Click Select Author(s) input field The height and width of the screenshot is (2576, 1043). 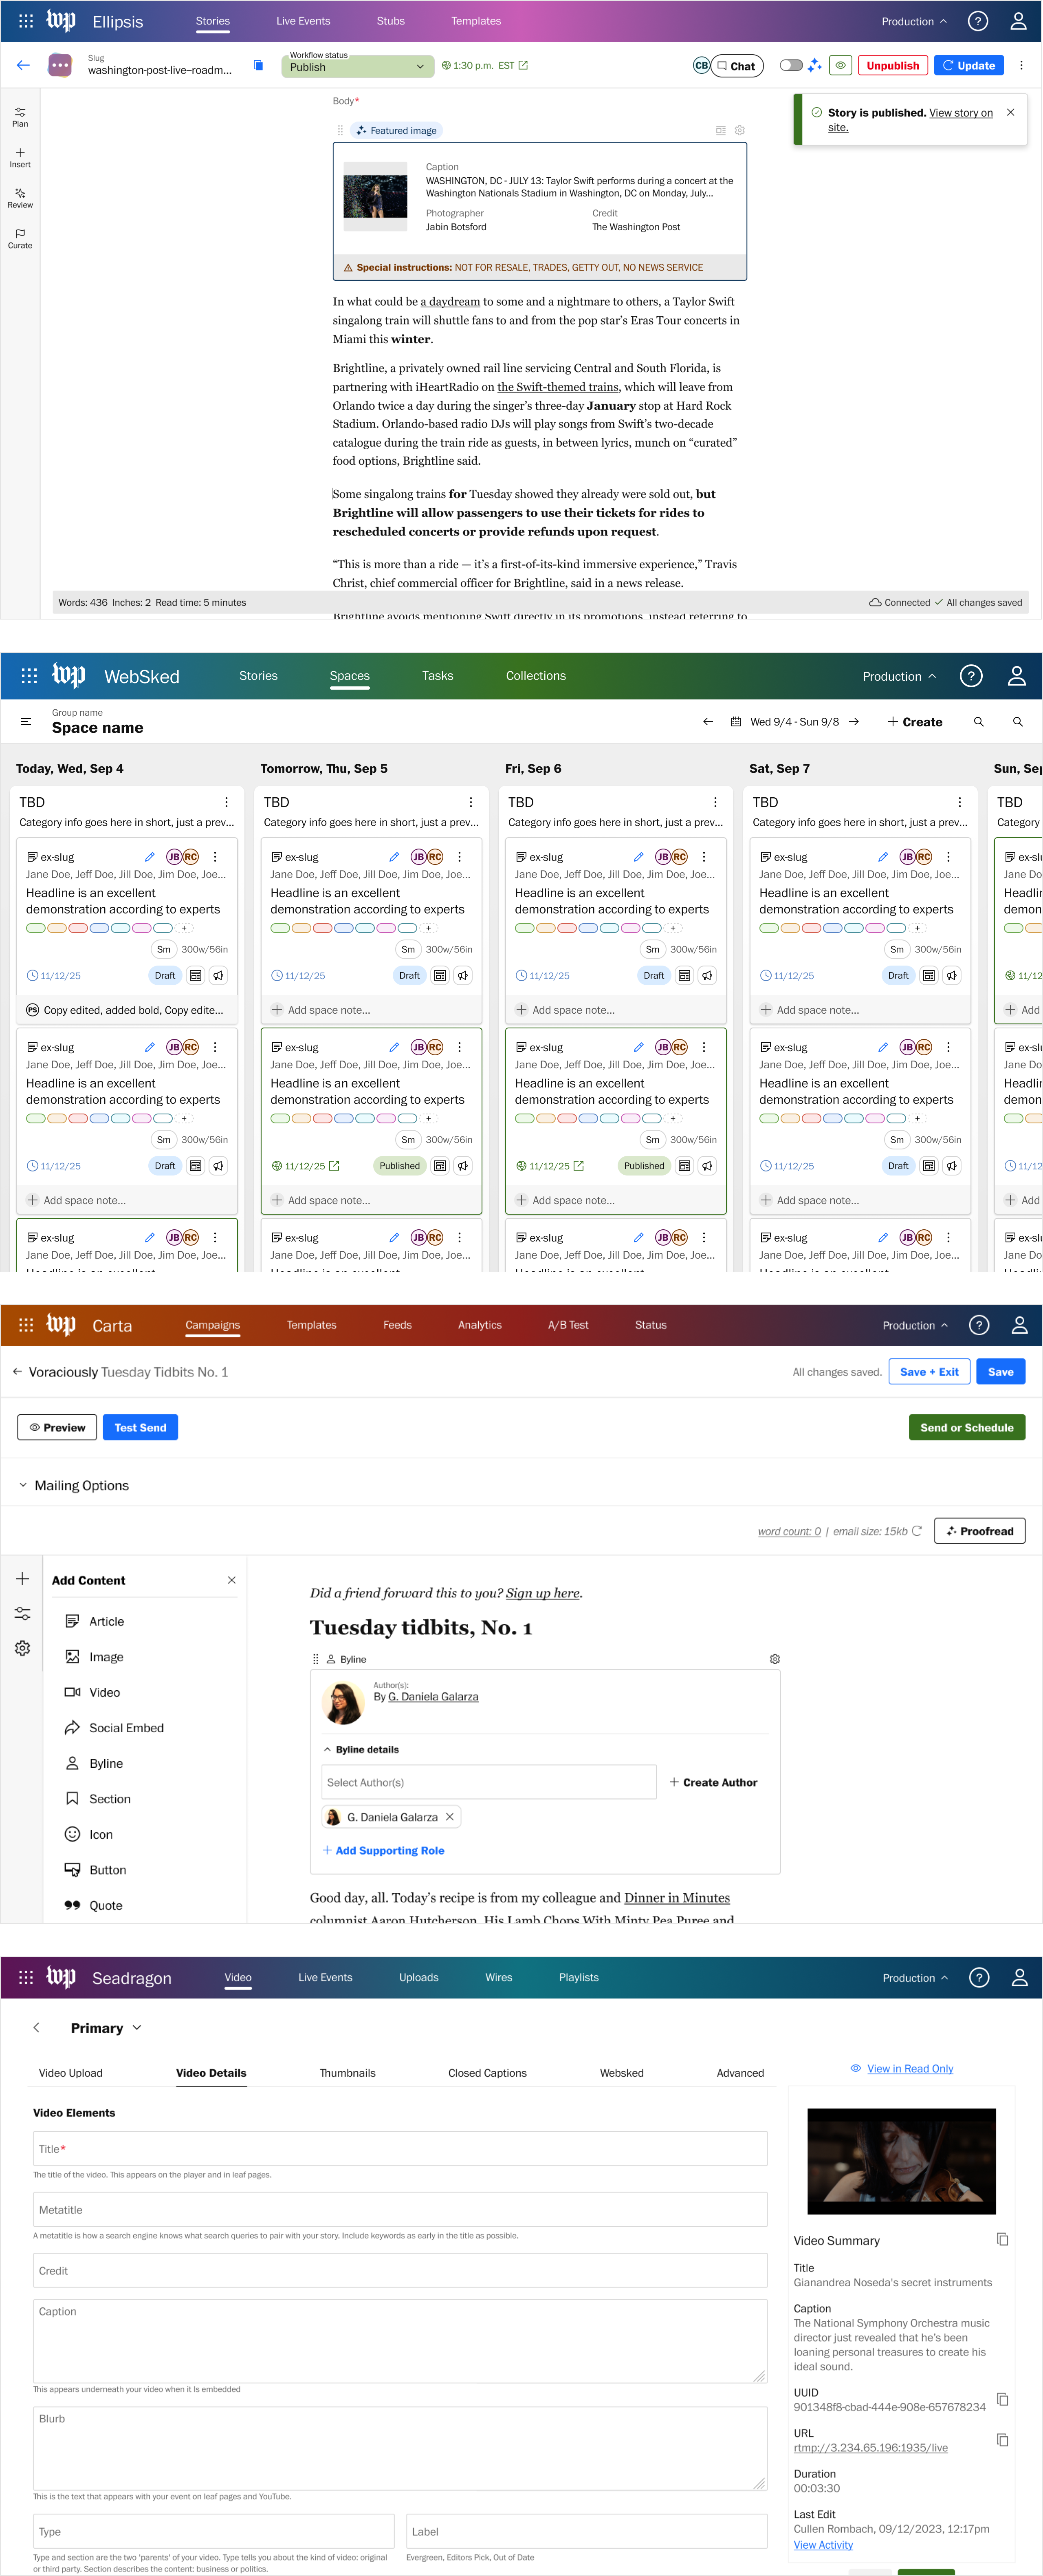[x=488, y=1782]
